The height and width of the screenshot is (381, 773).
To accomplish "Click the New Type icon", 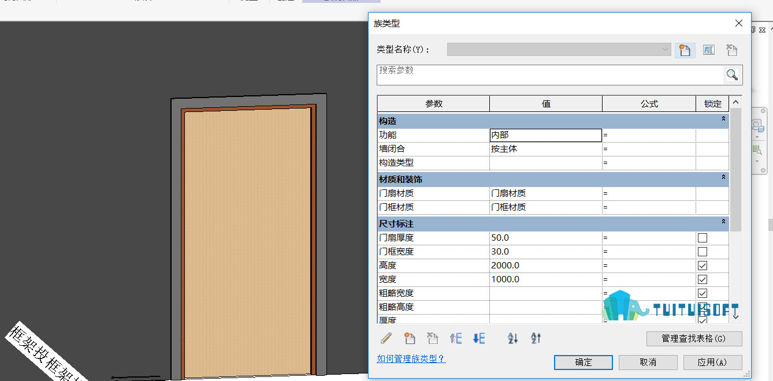I will 685,50.
